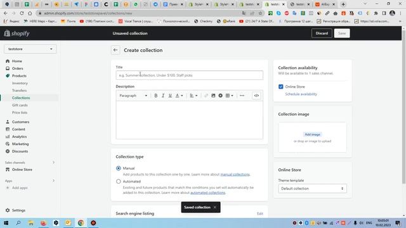Toggle bold formatting in description editor
Viewport: 406px width, 228px height.
156,96
